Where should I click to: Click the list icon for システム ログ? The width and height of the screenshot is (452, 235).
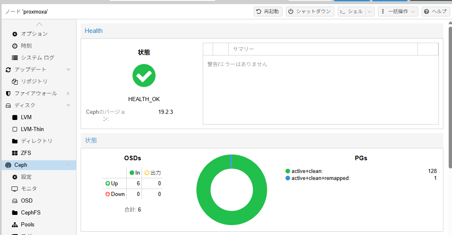(x=15, y=58)
